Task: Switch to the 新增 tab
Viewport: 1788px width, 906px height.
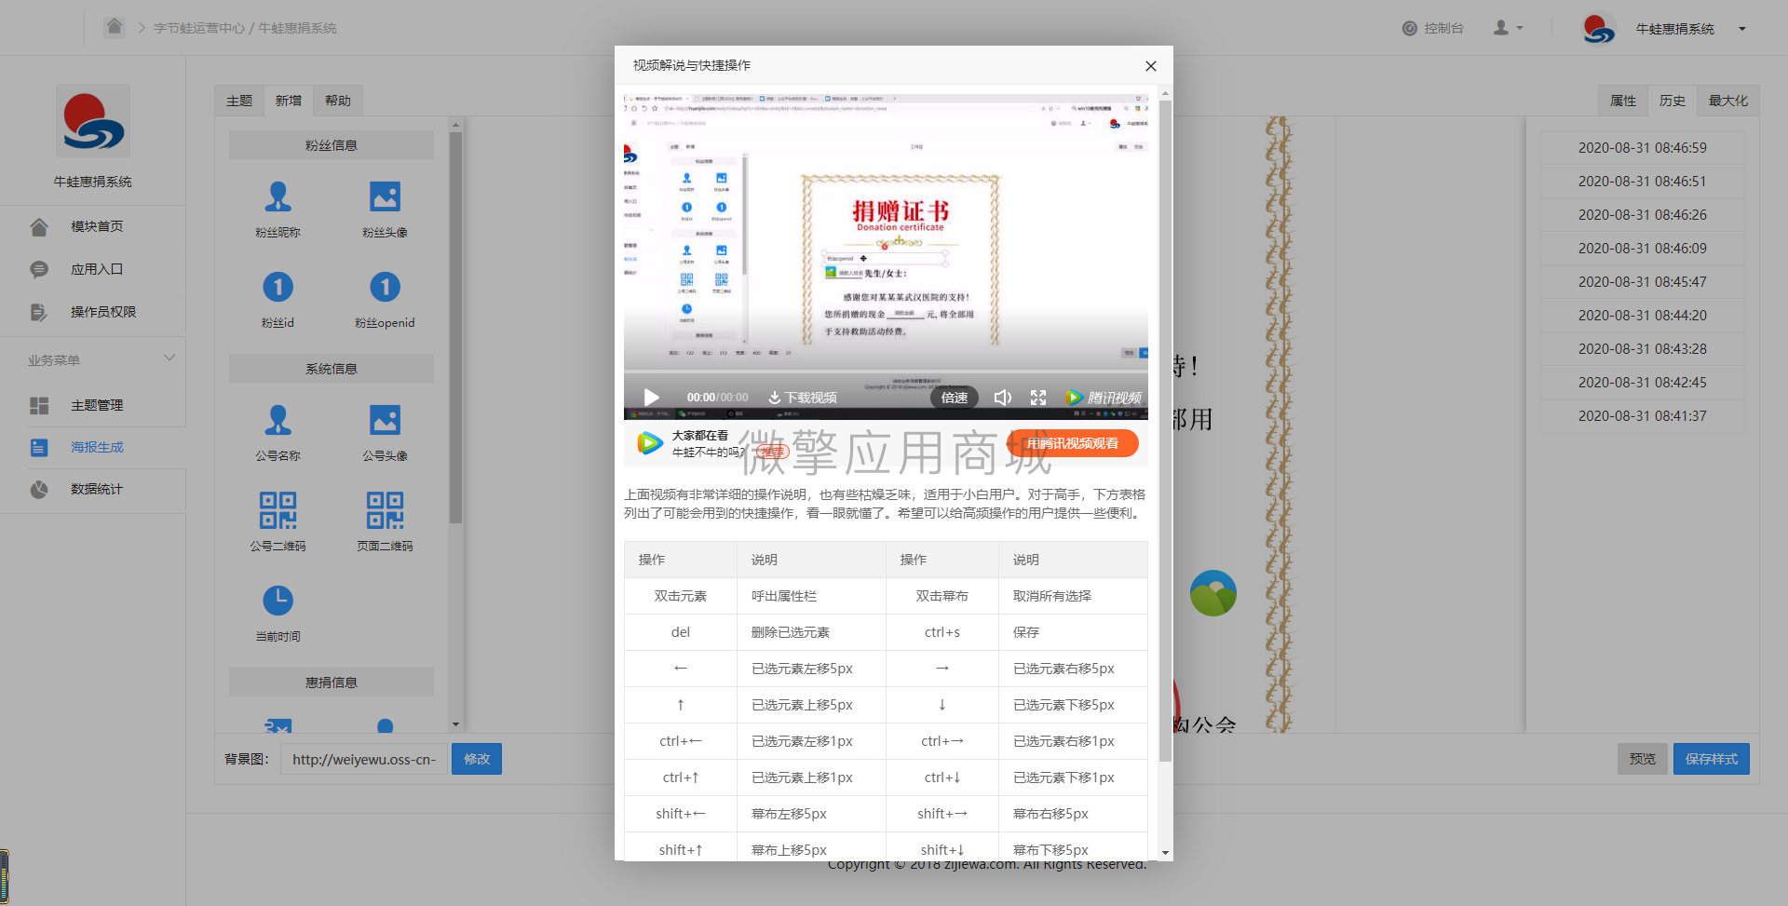Action: pos(289,101)
